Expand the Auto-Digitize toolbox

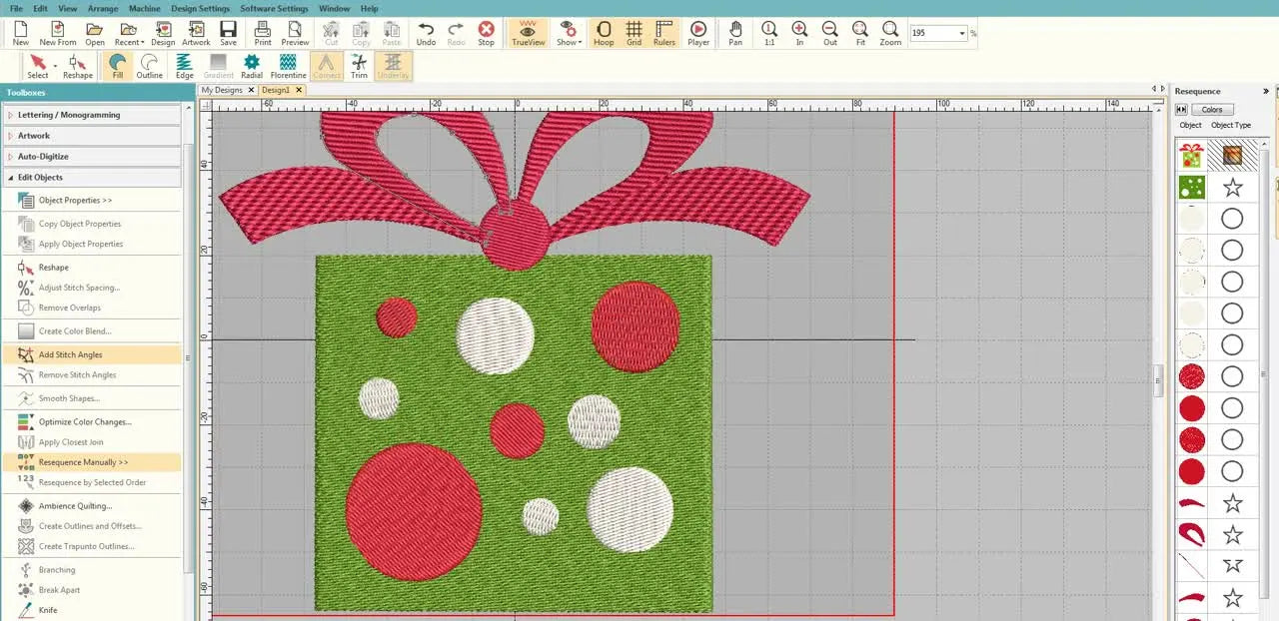coord(92,157)
